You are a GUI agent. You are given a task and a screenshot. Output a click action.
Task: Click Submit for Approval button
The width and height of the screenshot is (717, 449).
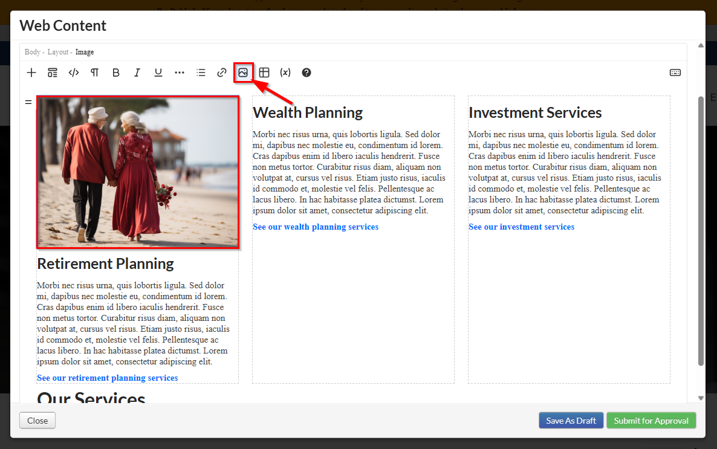651,421
